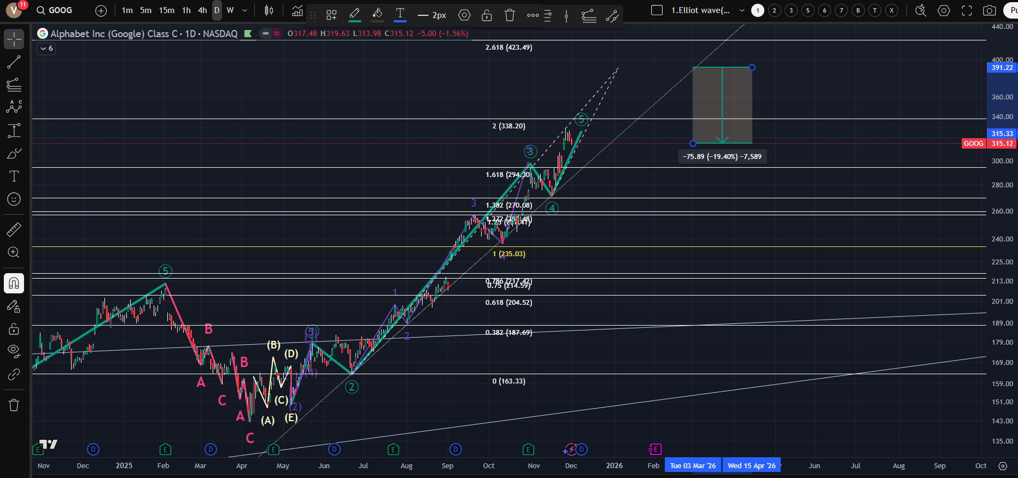Click the GOOG symbol search button
The image size is (1018, 478).
pyautogui.click(x=55, y=10)
